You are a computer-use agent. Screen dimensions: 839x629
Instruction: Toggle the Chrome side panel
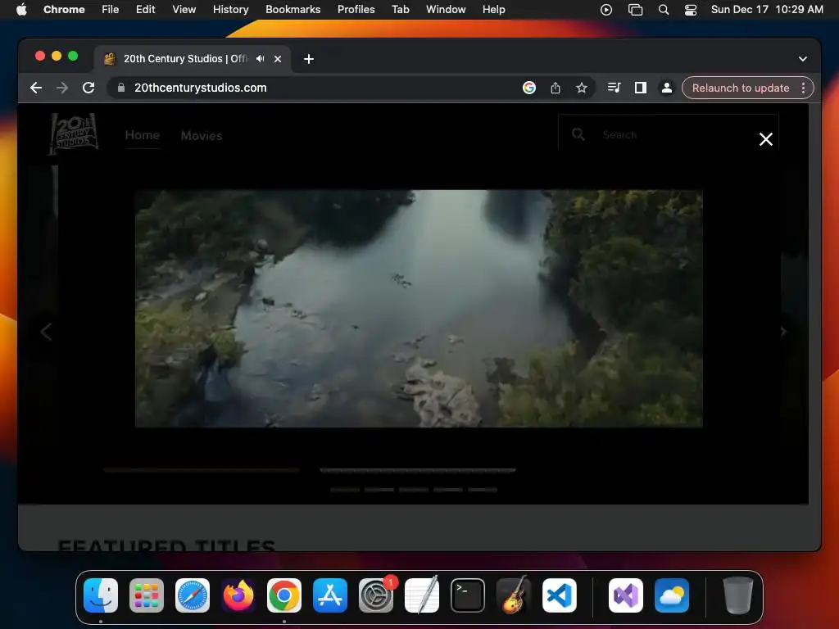pos(641,88)
